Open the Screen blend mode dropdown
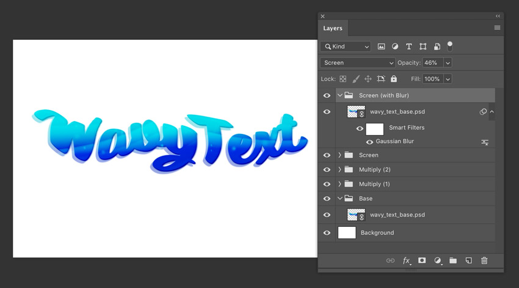Viewport: 519px width, 288px height. (x=358, y=63)
